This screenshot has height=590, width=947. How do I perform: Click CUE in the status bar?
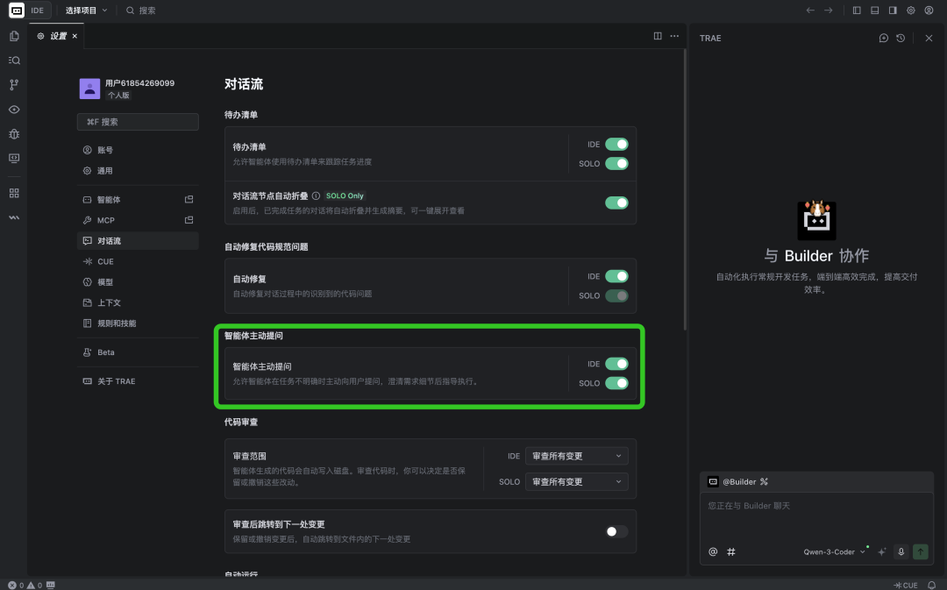click(906, 585)
